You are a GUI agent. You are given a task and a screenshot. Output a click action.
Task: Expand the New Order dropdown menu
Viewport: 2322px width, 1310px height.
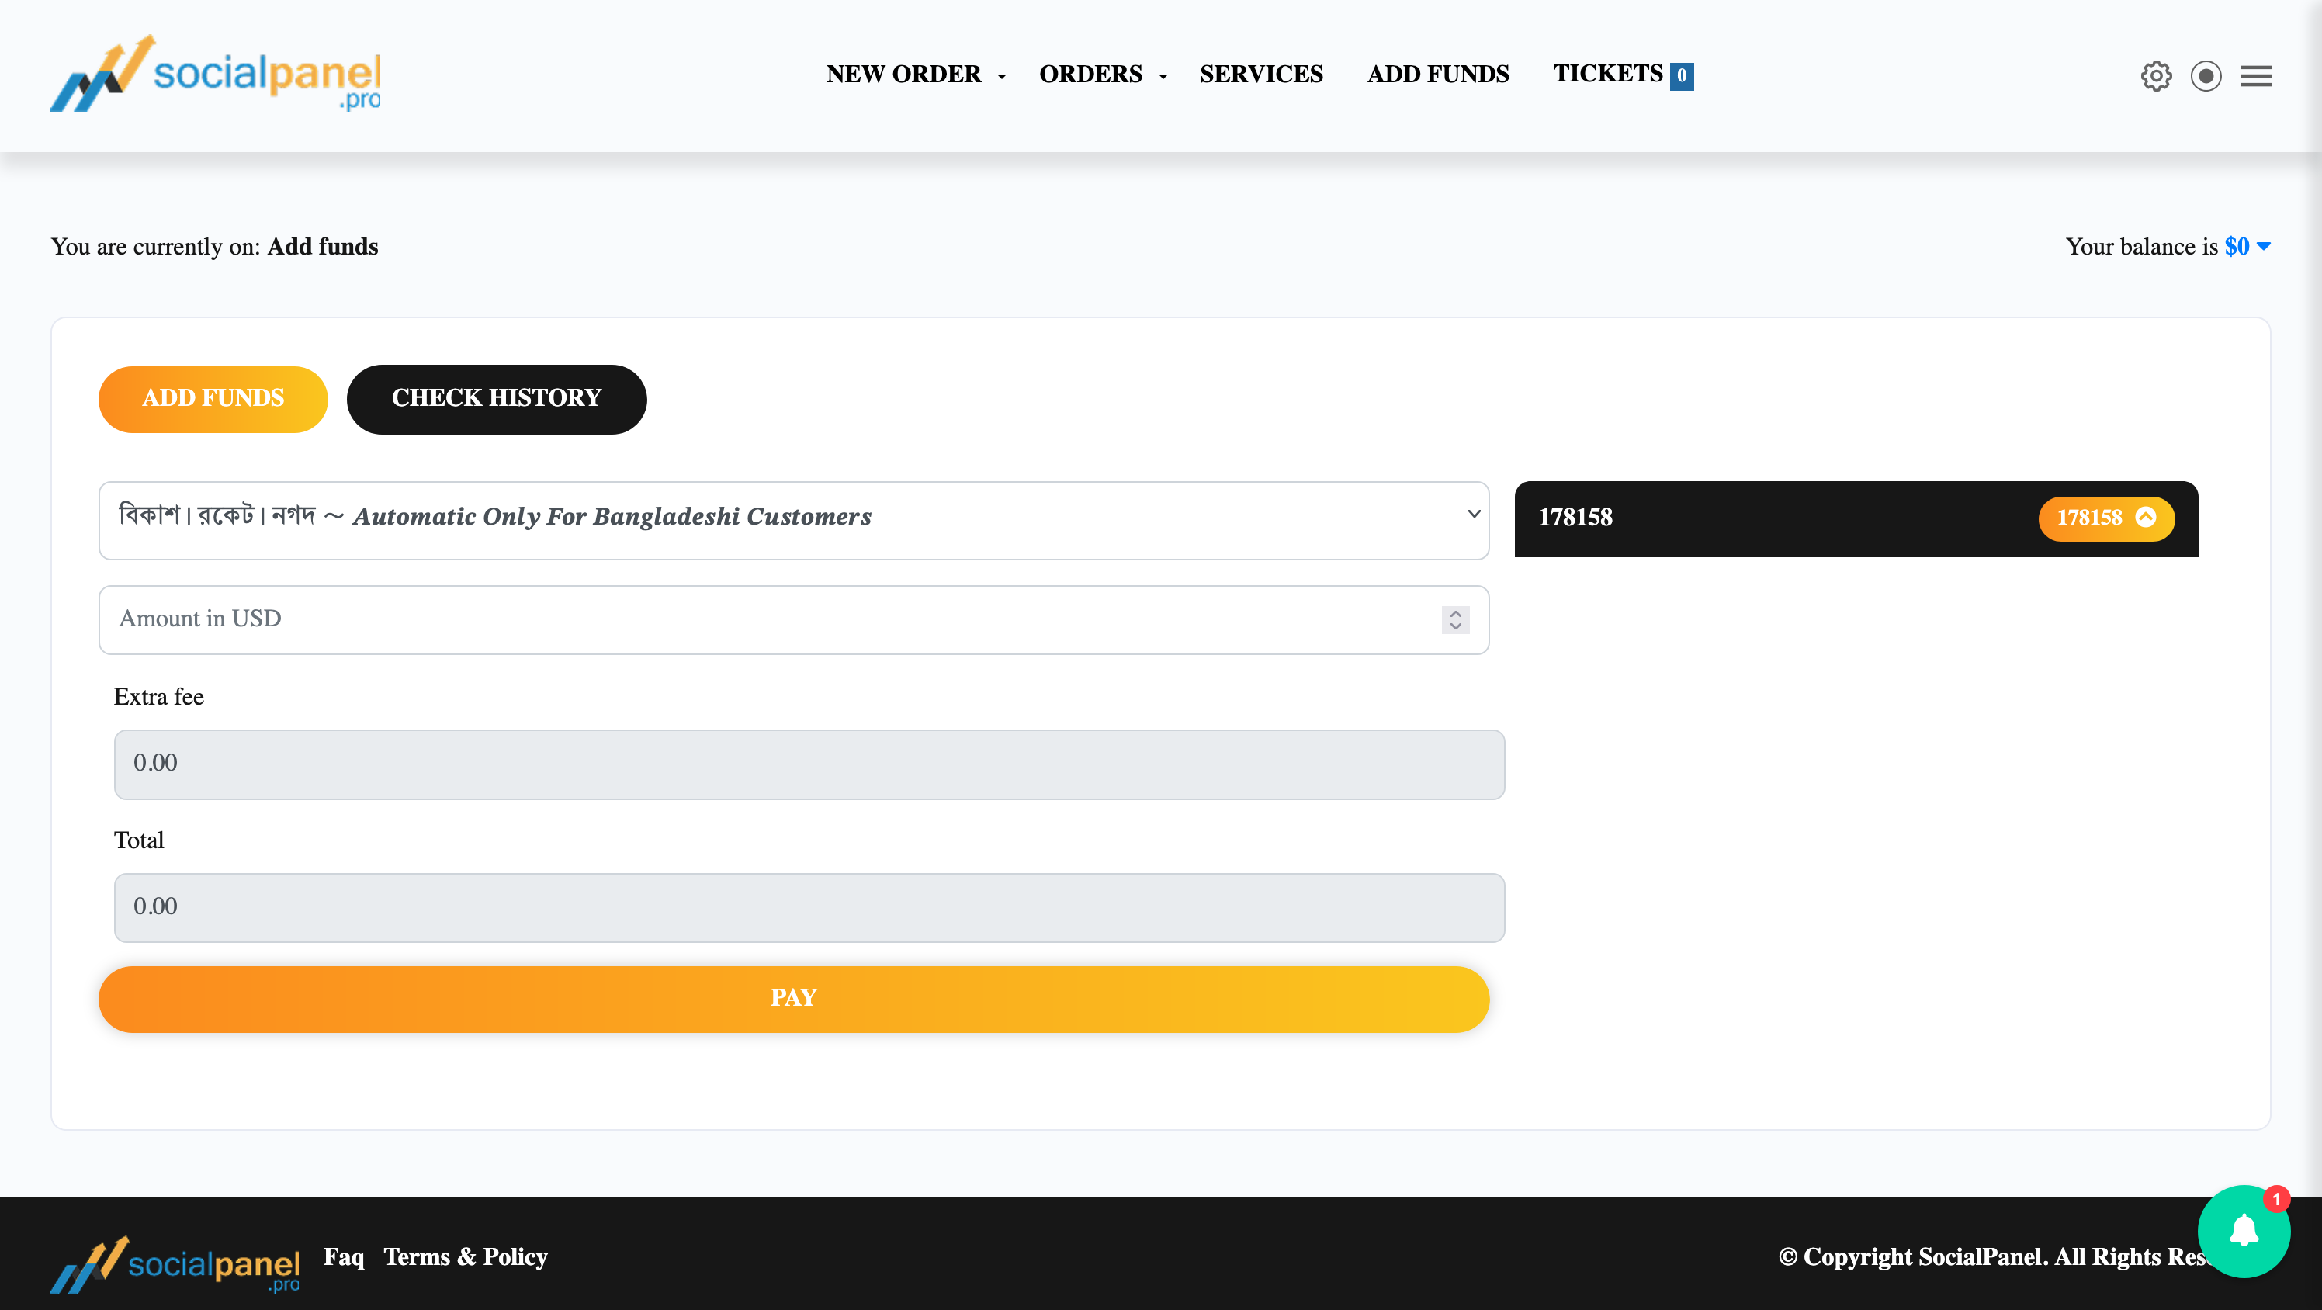[x=915, y=74]
